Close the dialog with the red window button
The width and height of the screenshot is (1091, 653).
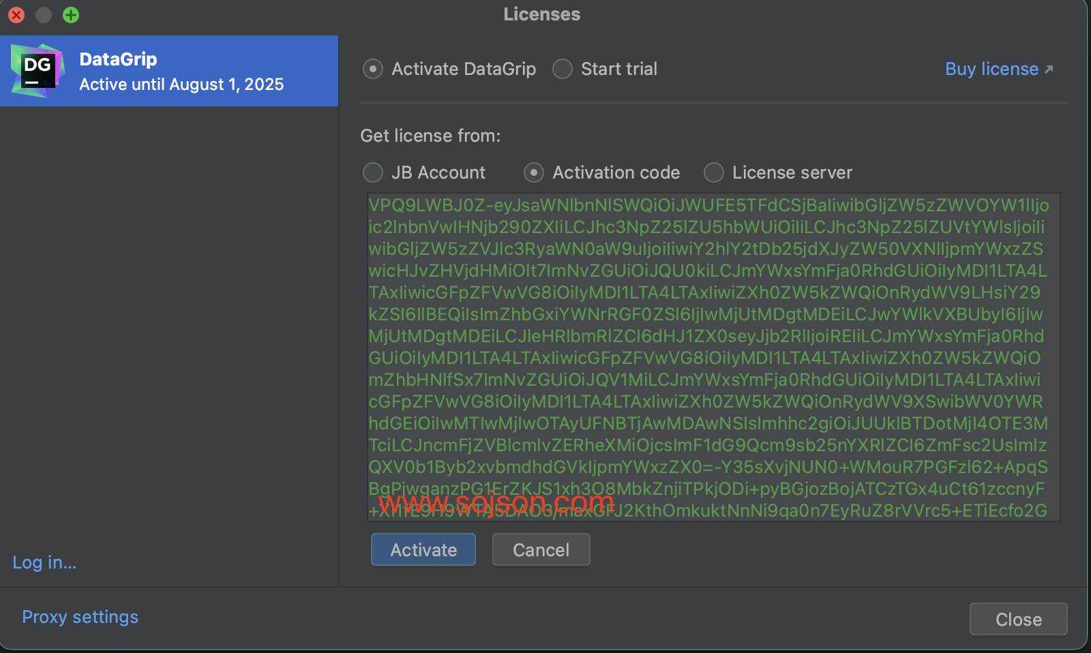[x=16, y=15]
